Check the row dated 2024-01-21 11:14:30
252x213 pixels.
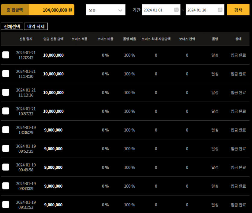pos(6,74)
